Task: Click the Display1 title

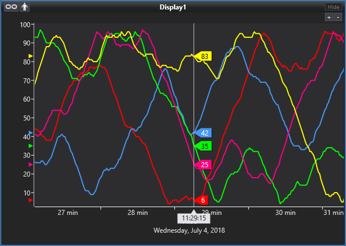Action: [x=173, y=7]
